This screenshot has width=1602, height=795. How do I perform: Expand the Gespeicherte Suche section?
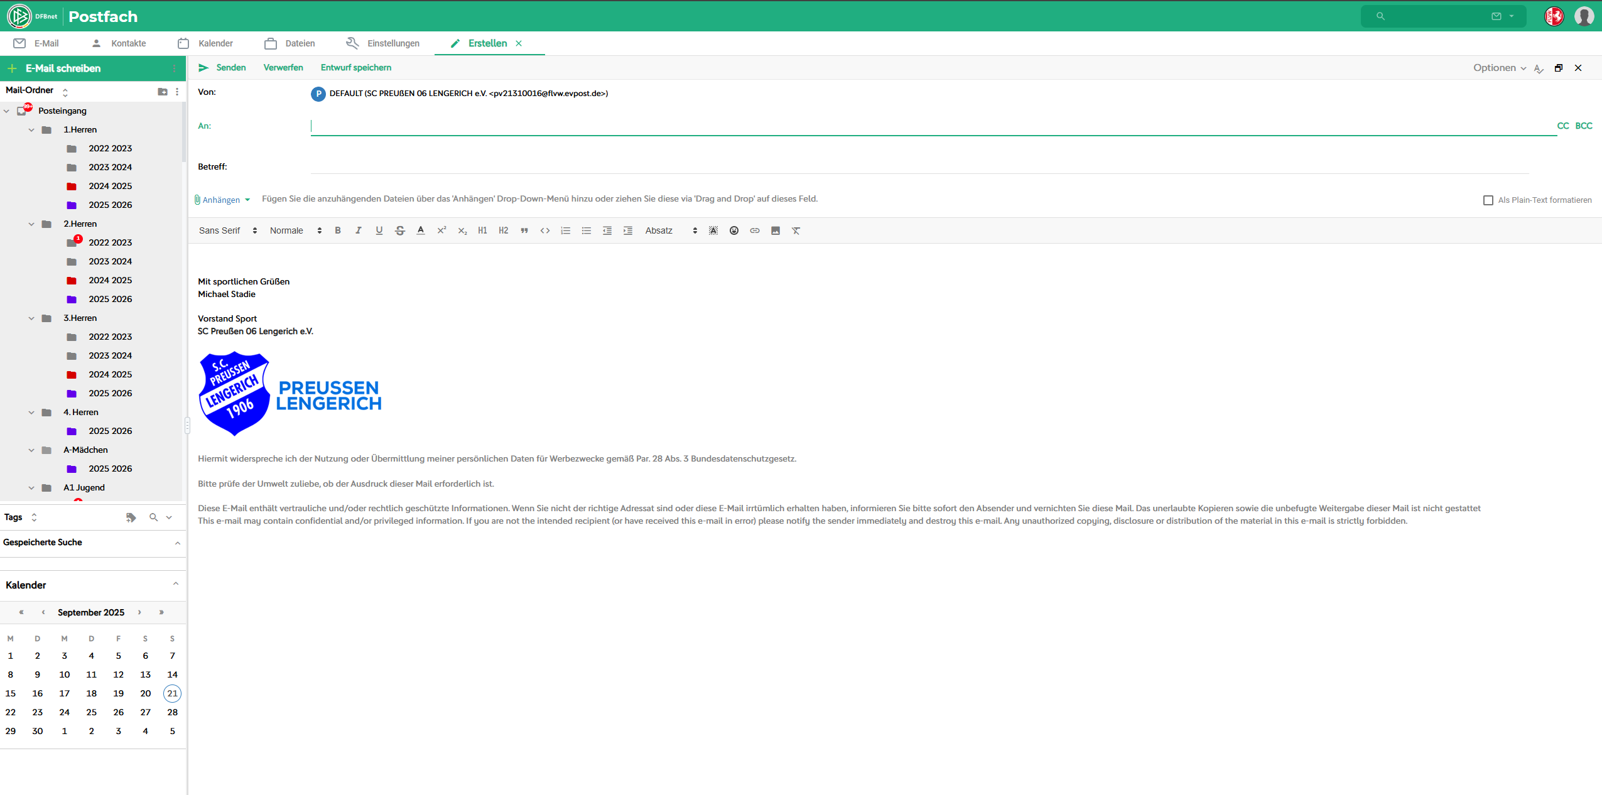178,543
